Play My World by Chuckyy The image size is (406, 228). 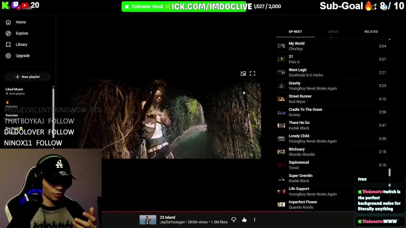click(333, 46)
